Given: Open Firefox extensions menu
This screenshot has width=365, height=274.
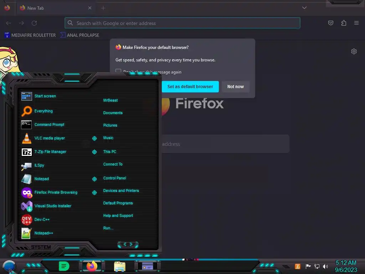Looking at the screenshot, I should [344, 23].
